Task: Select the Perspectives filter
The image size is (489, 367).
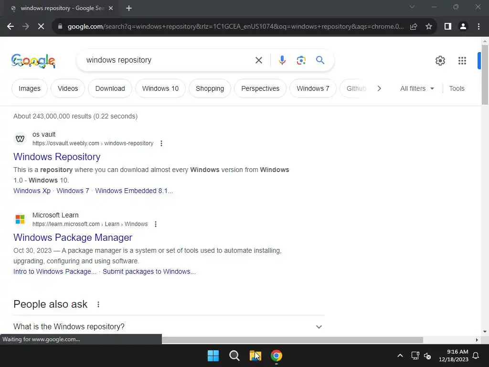Action: point(260,88)
